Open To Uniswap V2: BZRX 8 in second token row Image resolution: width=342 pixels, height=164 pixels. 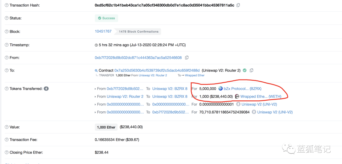click(170, 96)
